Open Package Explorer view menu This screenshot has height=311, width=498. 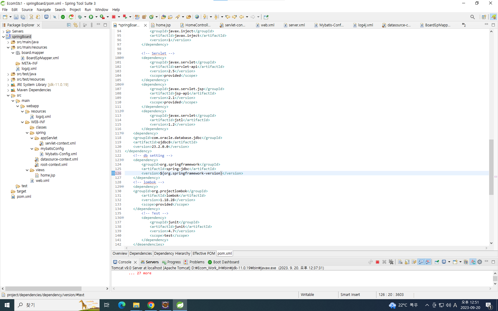pyautogui.click(x=92, y=25)
